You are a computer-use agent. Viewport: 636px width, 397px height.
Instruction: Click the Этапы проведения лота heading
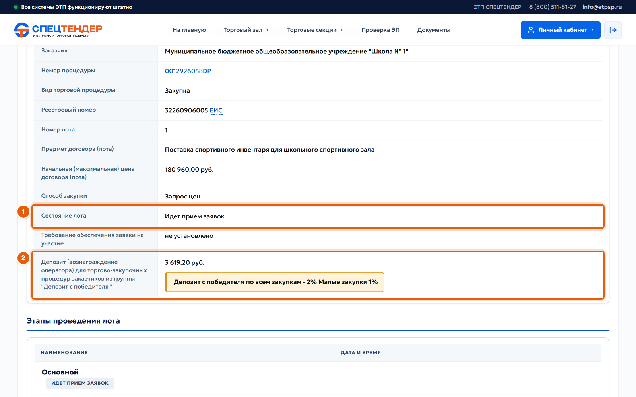pyautogui.click(x=73, y=321)
